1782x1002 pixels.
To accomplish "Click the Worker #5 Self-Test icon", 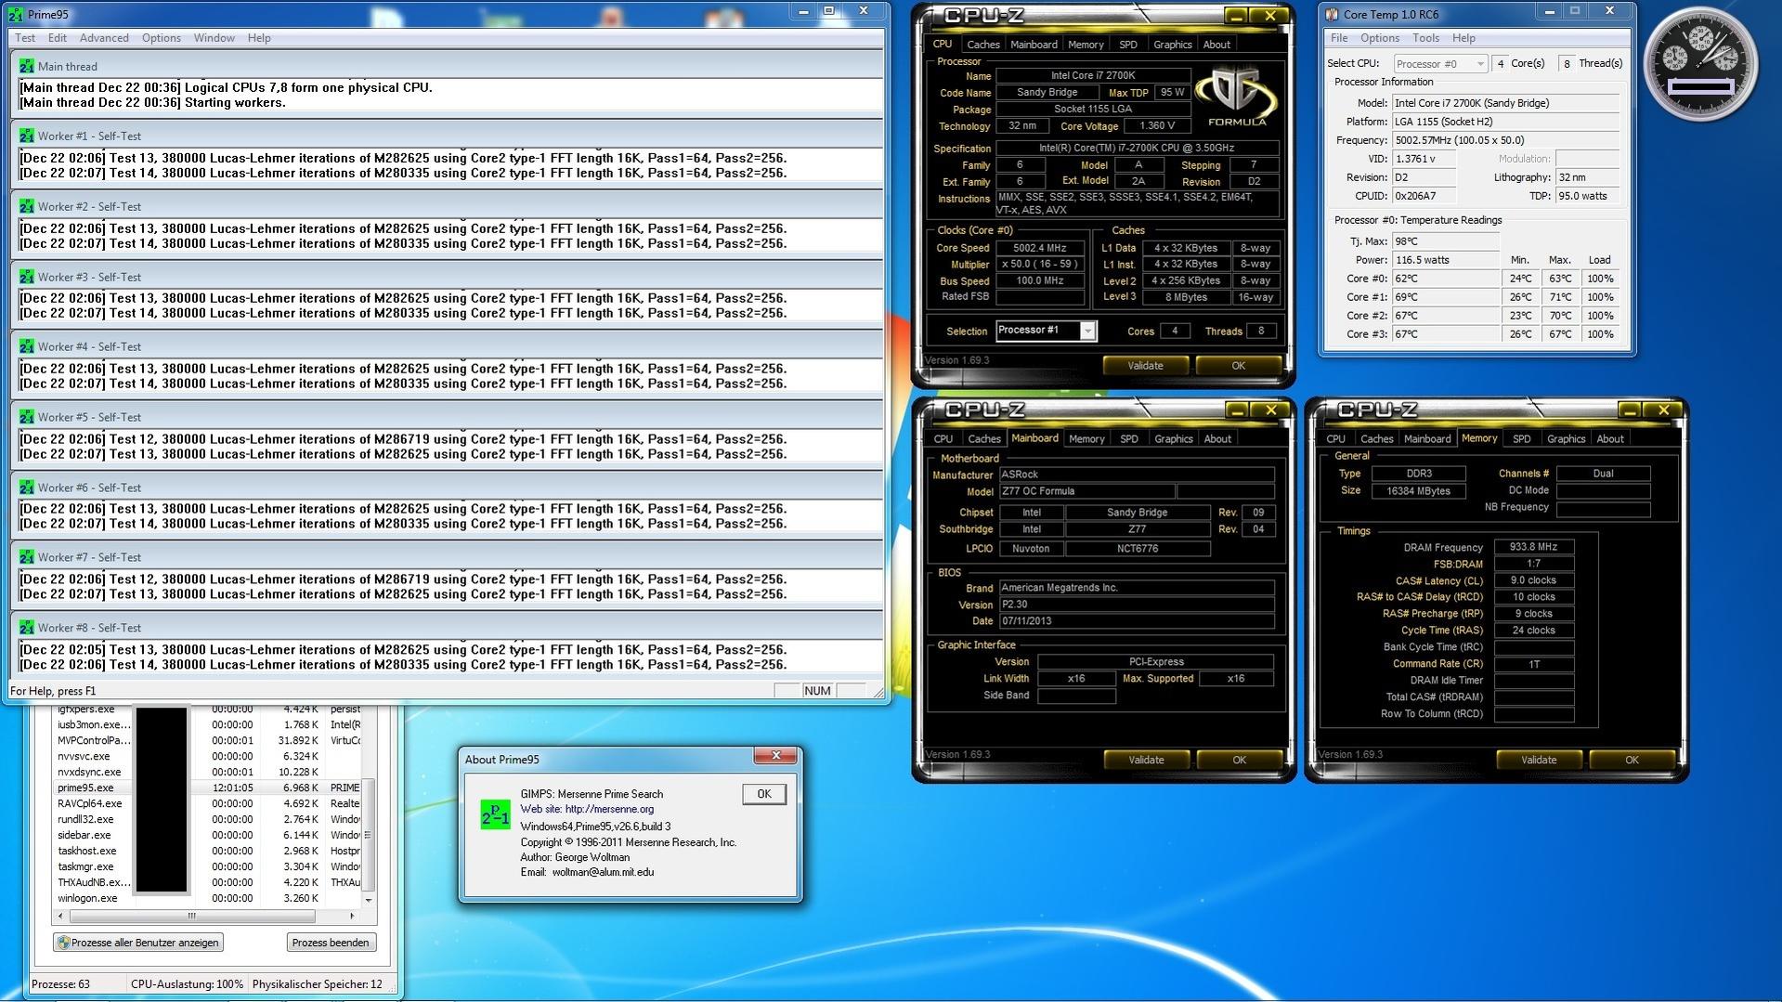I will tap(27, 417).
